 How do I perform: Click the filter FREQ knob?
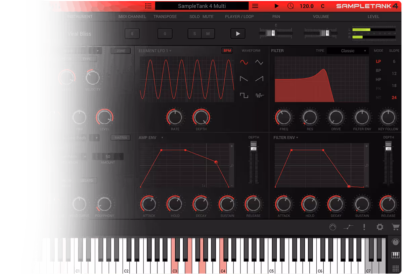(x=283, y=118)
